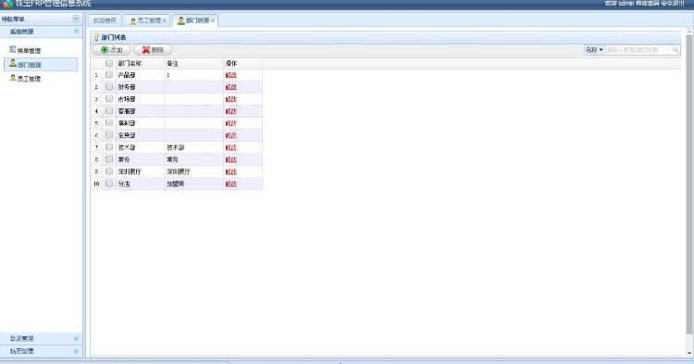The width and height of the screenshot is (694, 364).
Task: Click into the search query input field
Action: point(638,50)
